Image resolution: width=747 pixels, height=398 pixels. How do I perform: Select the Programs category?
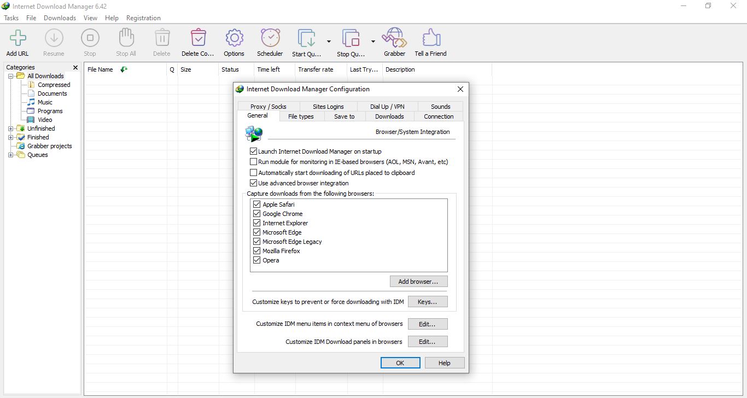pos(50,111)
